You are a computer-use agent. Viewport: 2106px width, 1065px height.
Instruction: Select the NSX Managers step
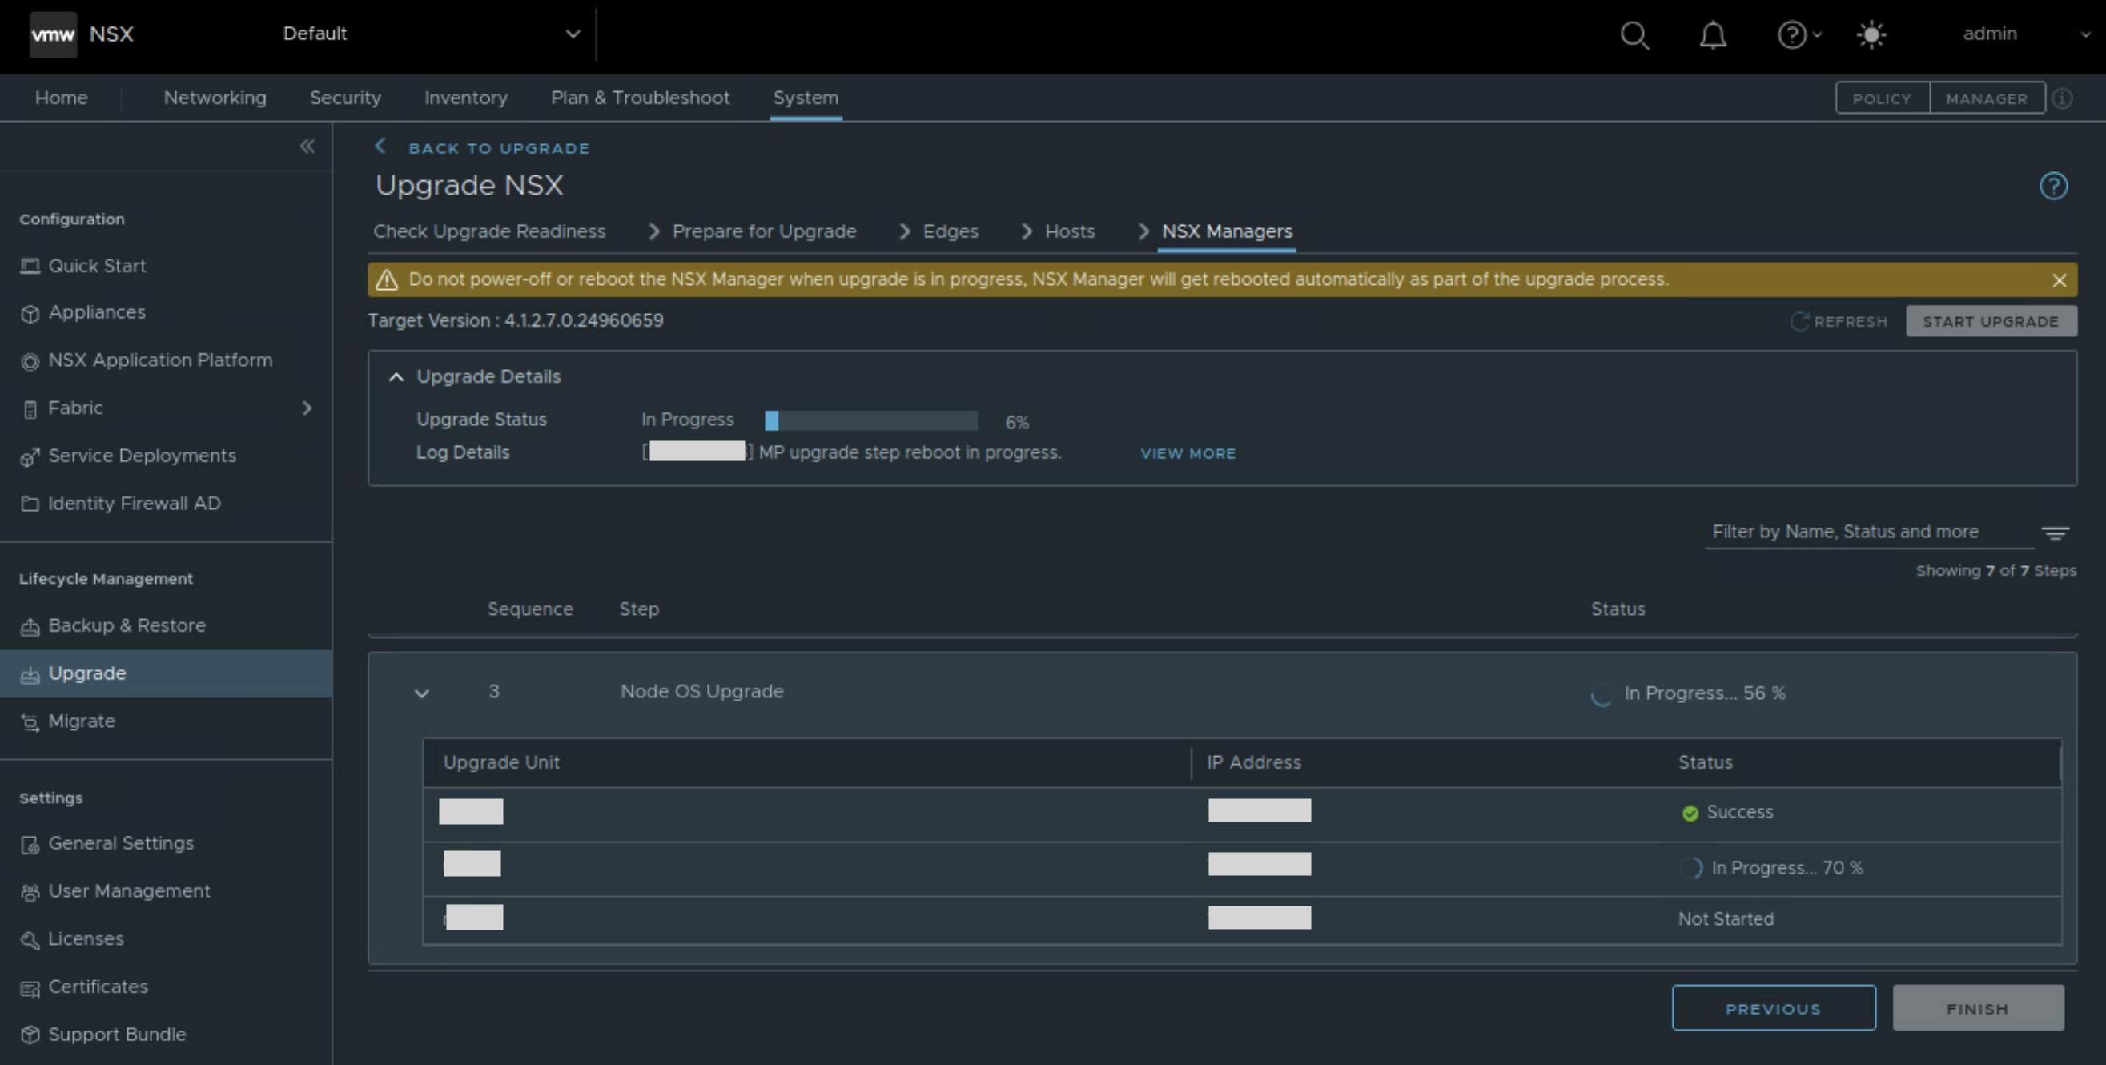coord(1227,231)
